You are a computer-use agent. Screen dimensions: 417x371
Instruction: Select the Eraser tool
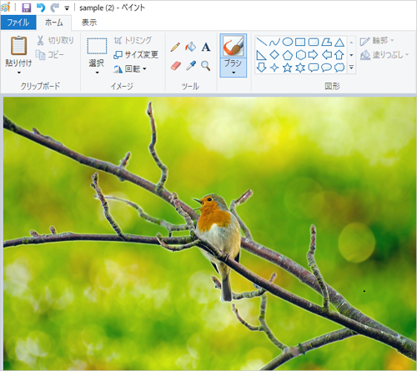pos(175,66)
